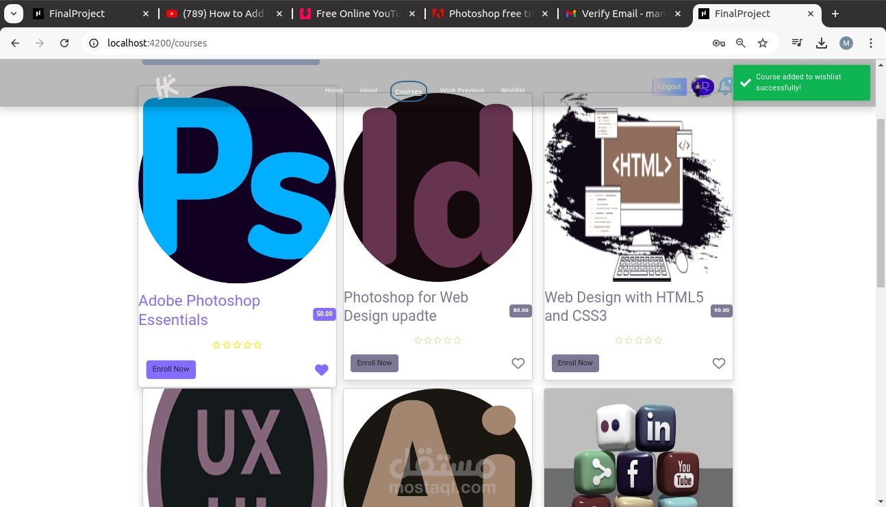Open Web Design with HTML5 and CSS3 title

click(x=624, y=307)
